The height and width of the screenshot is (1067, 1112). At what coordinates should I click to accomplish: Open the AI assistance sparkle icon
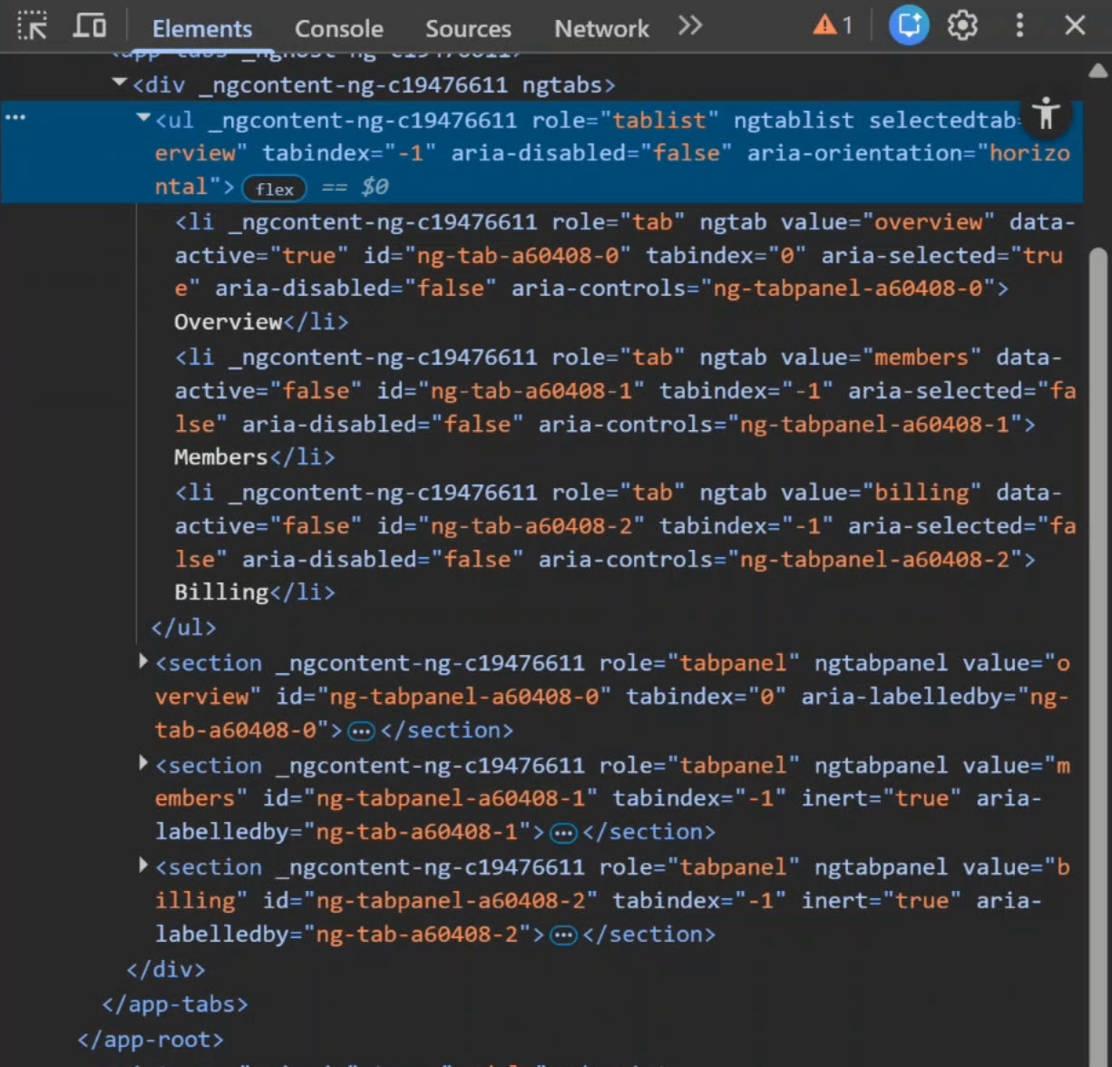[x=908, y=25]
